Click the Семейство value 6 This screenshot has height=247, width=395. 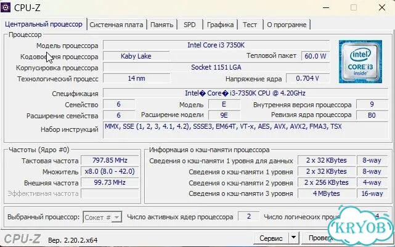pos(119,104)
